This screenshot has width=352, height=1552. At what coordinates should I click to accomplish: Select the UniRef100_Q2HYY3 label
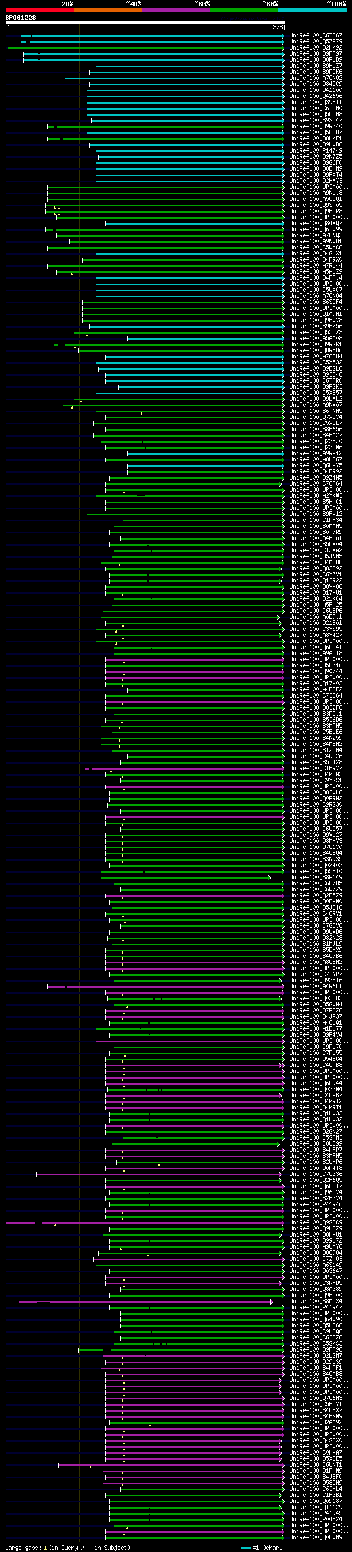[x=316, y=181]
